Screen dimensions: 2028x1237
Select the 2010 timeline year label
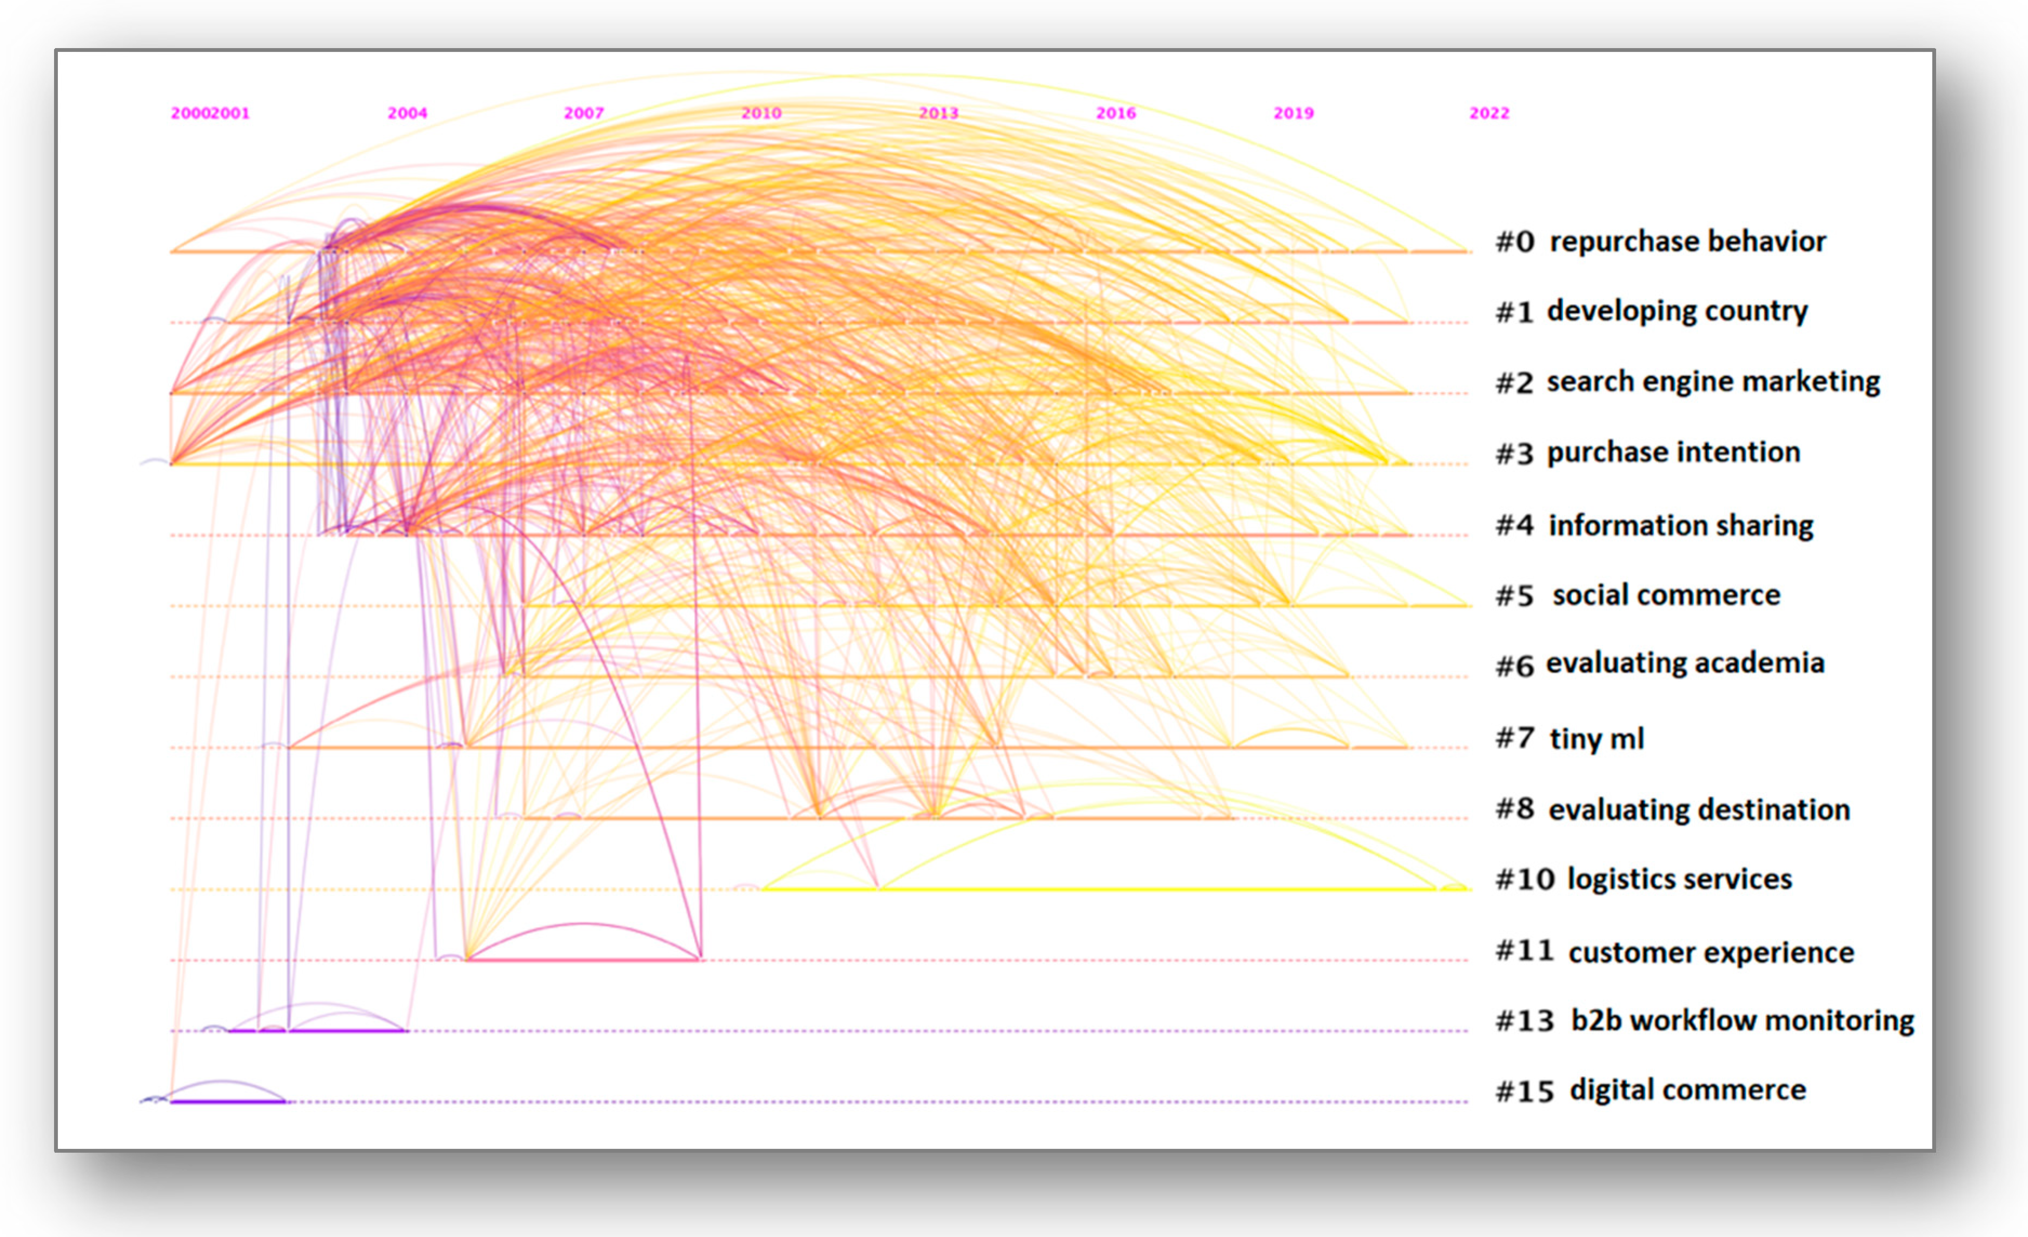pyautogui.click(x=761, y=113)
